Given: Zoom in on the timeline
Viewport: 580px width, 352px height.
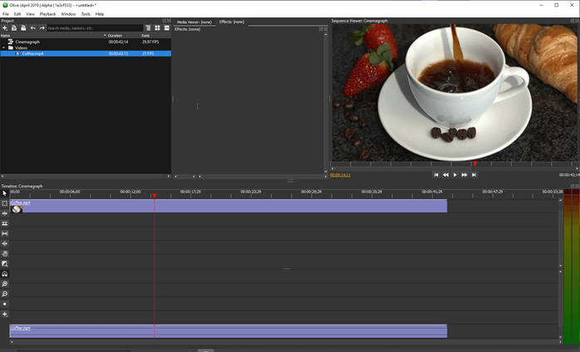Looking at the screenshot, I should click(5, 284).
